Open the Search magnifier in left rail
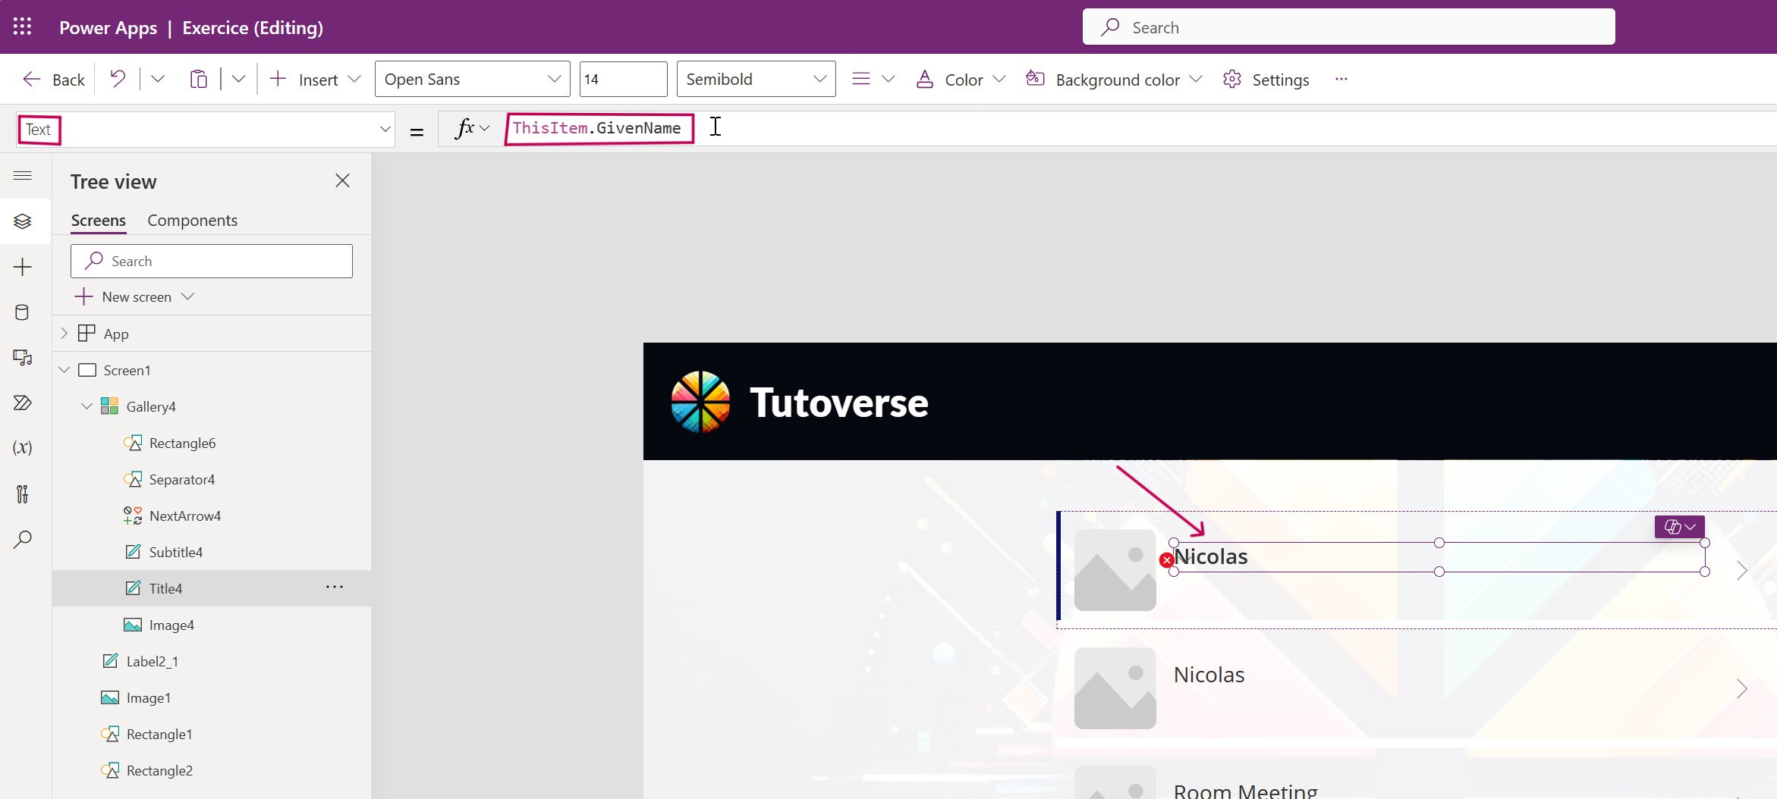1777x799 pixels. coord(23,540)
